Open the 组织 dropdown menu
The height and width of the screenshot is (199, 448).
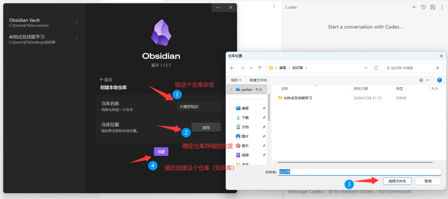click(x=236, y=80)
